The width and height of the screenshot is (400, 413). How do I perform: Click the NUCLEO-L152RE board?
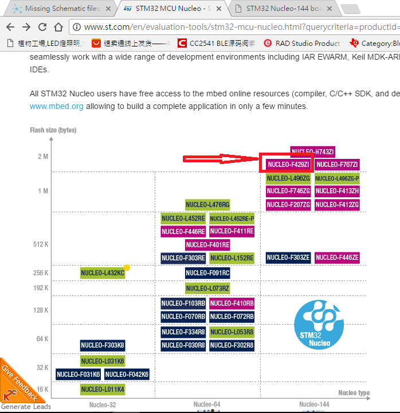click(232, 258)
